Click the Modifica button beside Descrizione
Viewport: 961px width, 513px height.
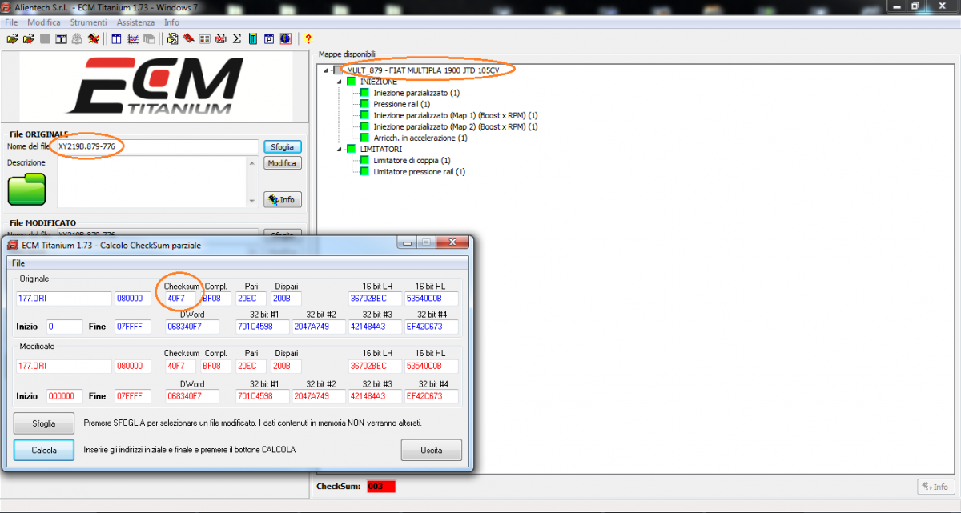pyautogui.click(x=282, y=163)
